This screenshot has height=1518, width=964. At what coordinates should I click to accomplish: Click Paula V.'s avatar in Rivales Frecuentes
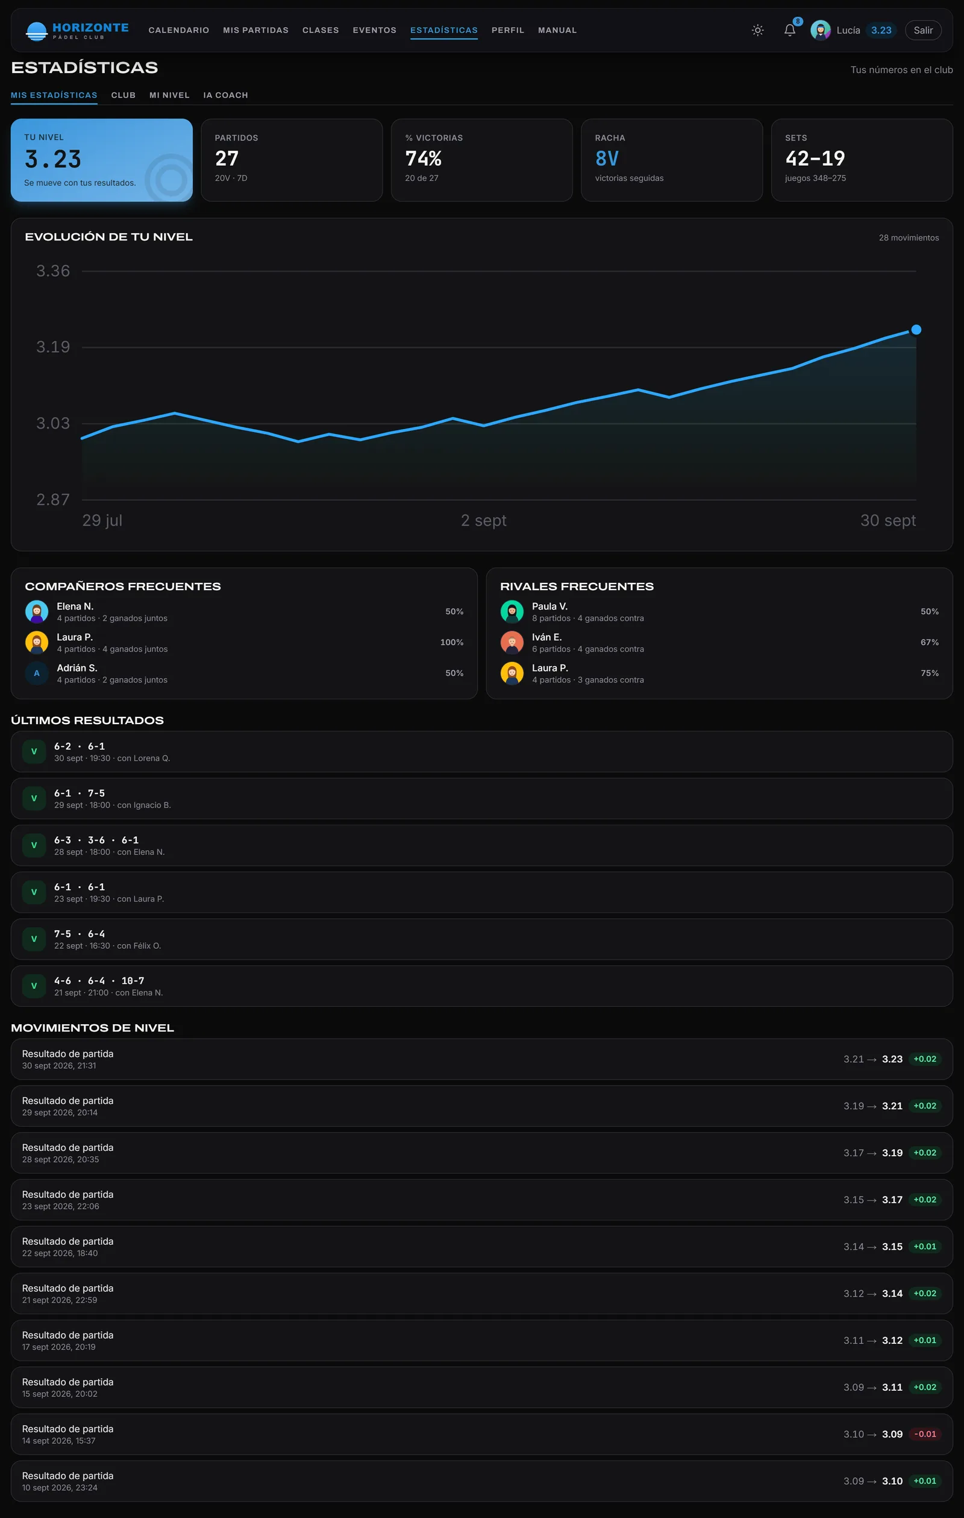(512, 611)
